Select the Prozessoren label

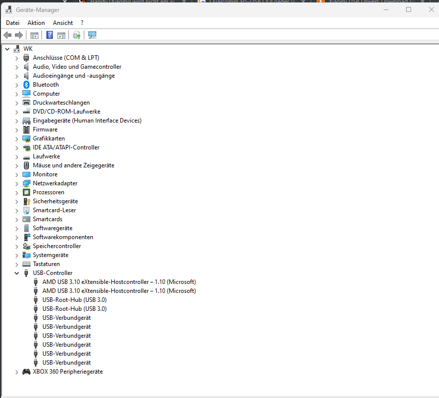pyautogui.click(x=48, y=192)
